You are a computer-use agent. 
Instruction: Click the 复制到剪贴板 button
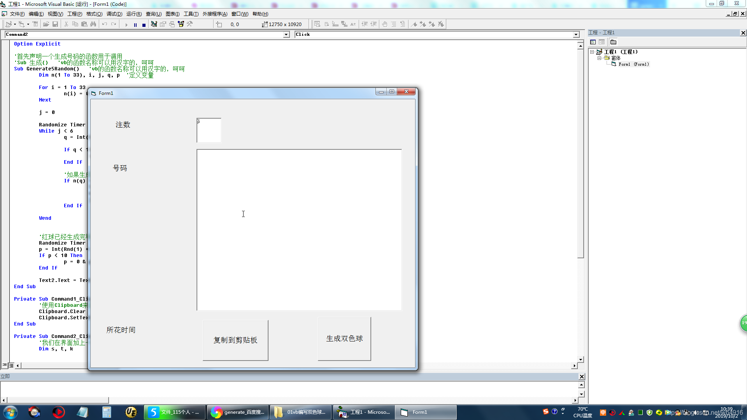coord(235,340)
